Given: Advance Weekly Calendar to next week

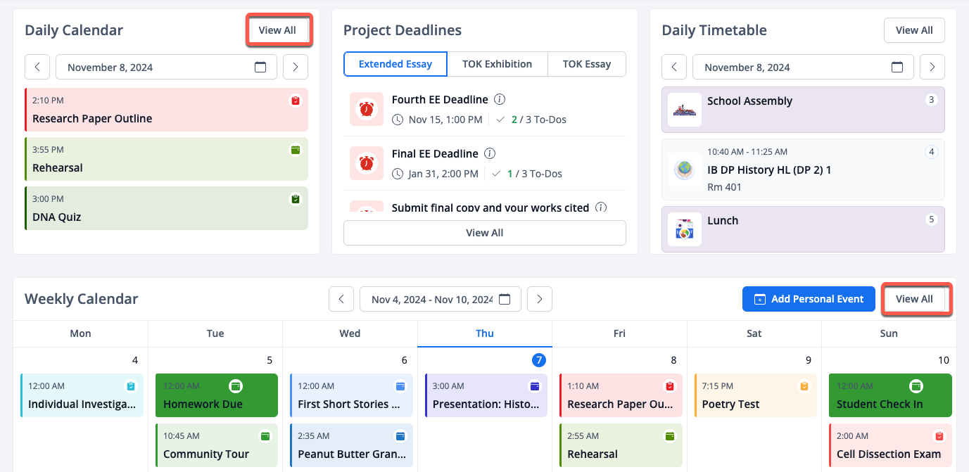Looking at the screenshot, I should click(540, 299).
